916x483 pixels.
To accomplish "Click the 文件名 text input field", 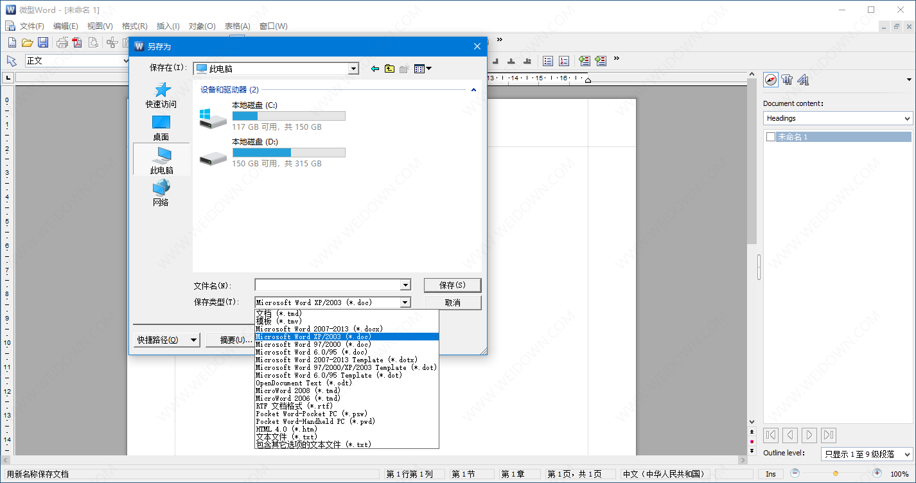I will 328,285.
